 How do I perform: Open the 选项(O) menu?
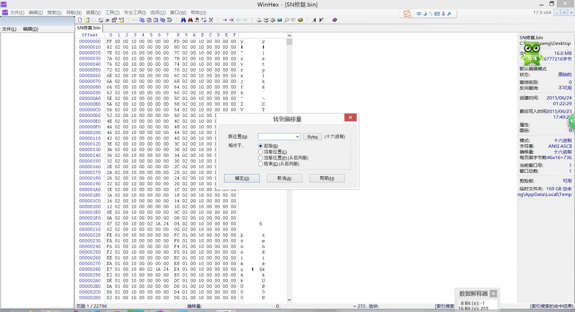coord(158,13)
